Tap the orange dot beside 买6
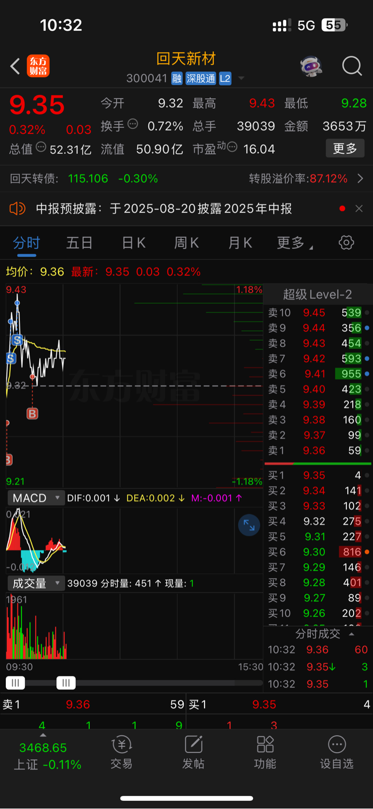This screenshot has width=373, height=809. (367, 552)
